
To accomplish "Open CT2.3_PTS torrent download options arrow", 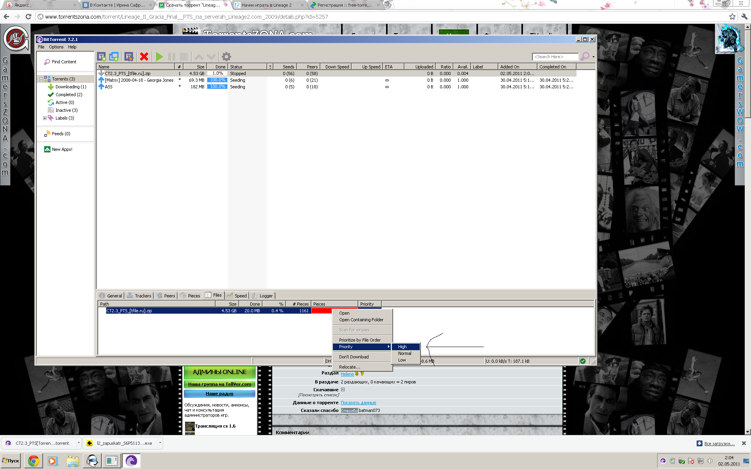I will tap(79, 443).
